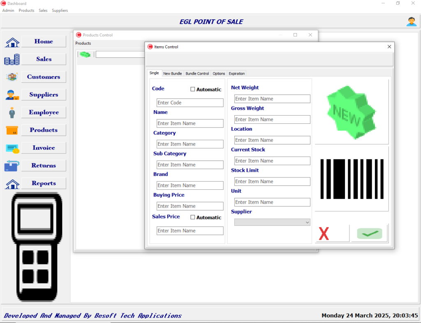This screenshot has width=421, height=323.
Task: Select the Expiration tab
Action: coord(236,74)
